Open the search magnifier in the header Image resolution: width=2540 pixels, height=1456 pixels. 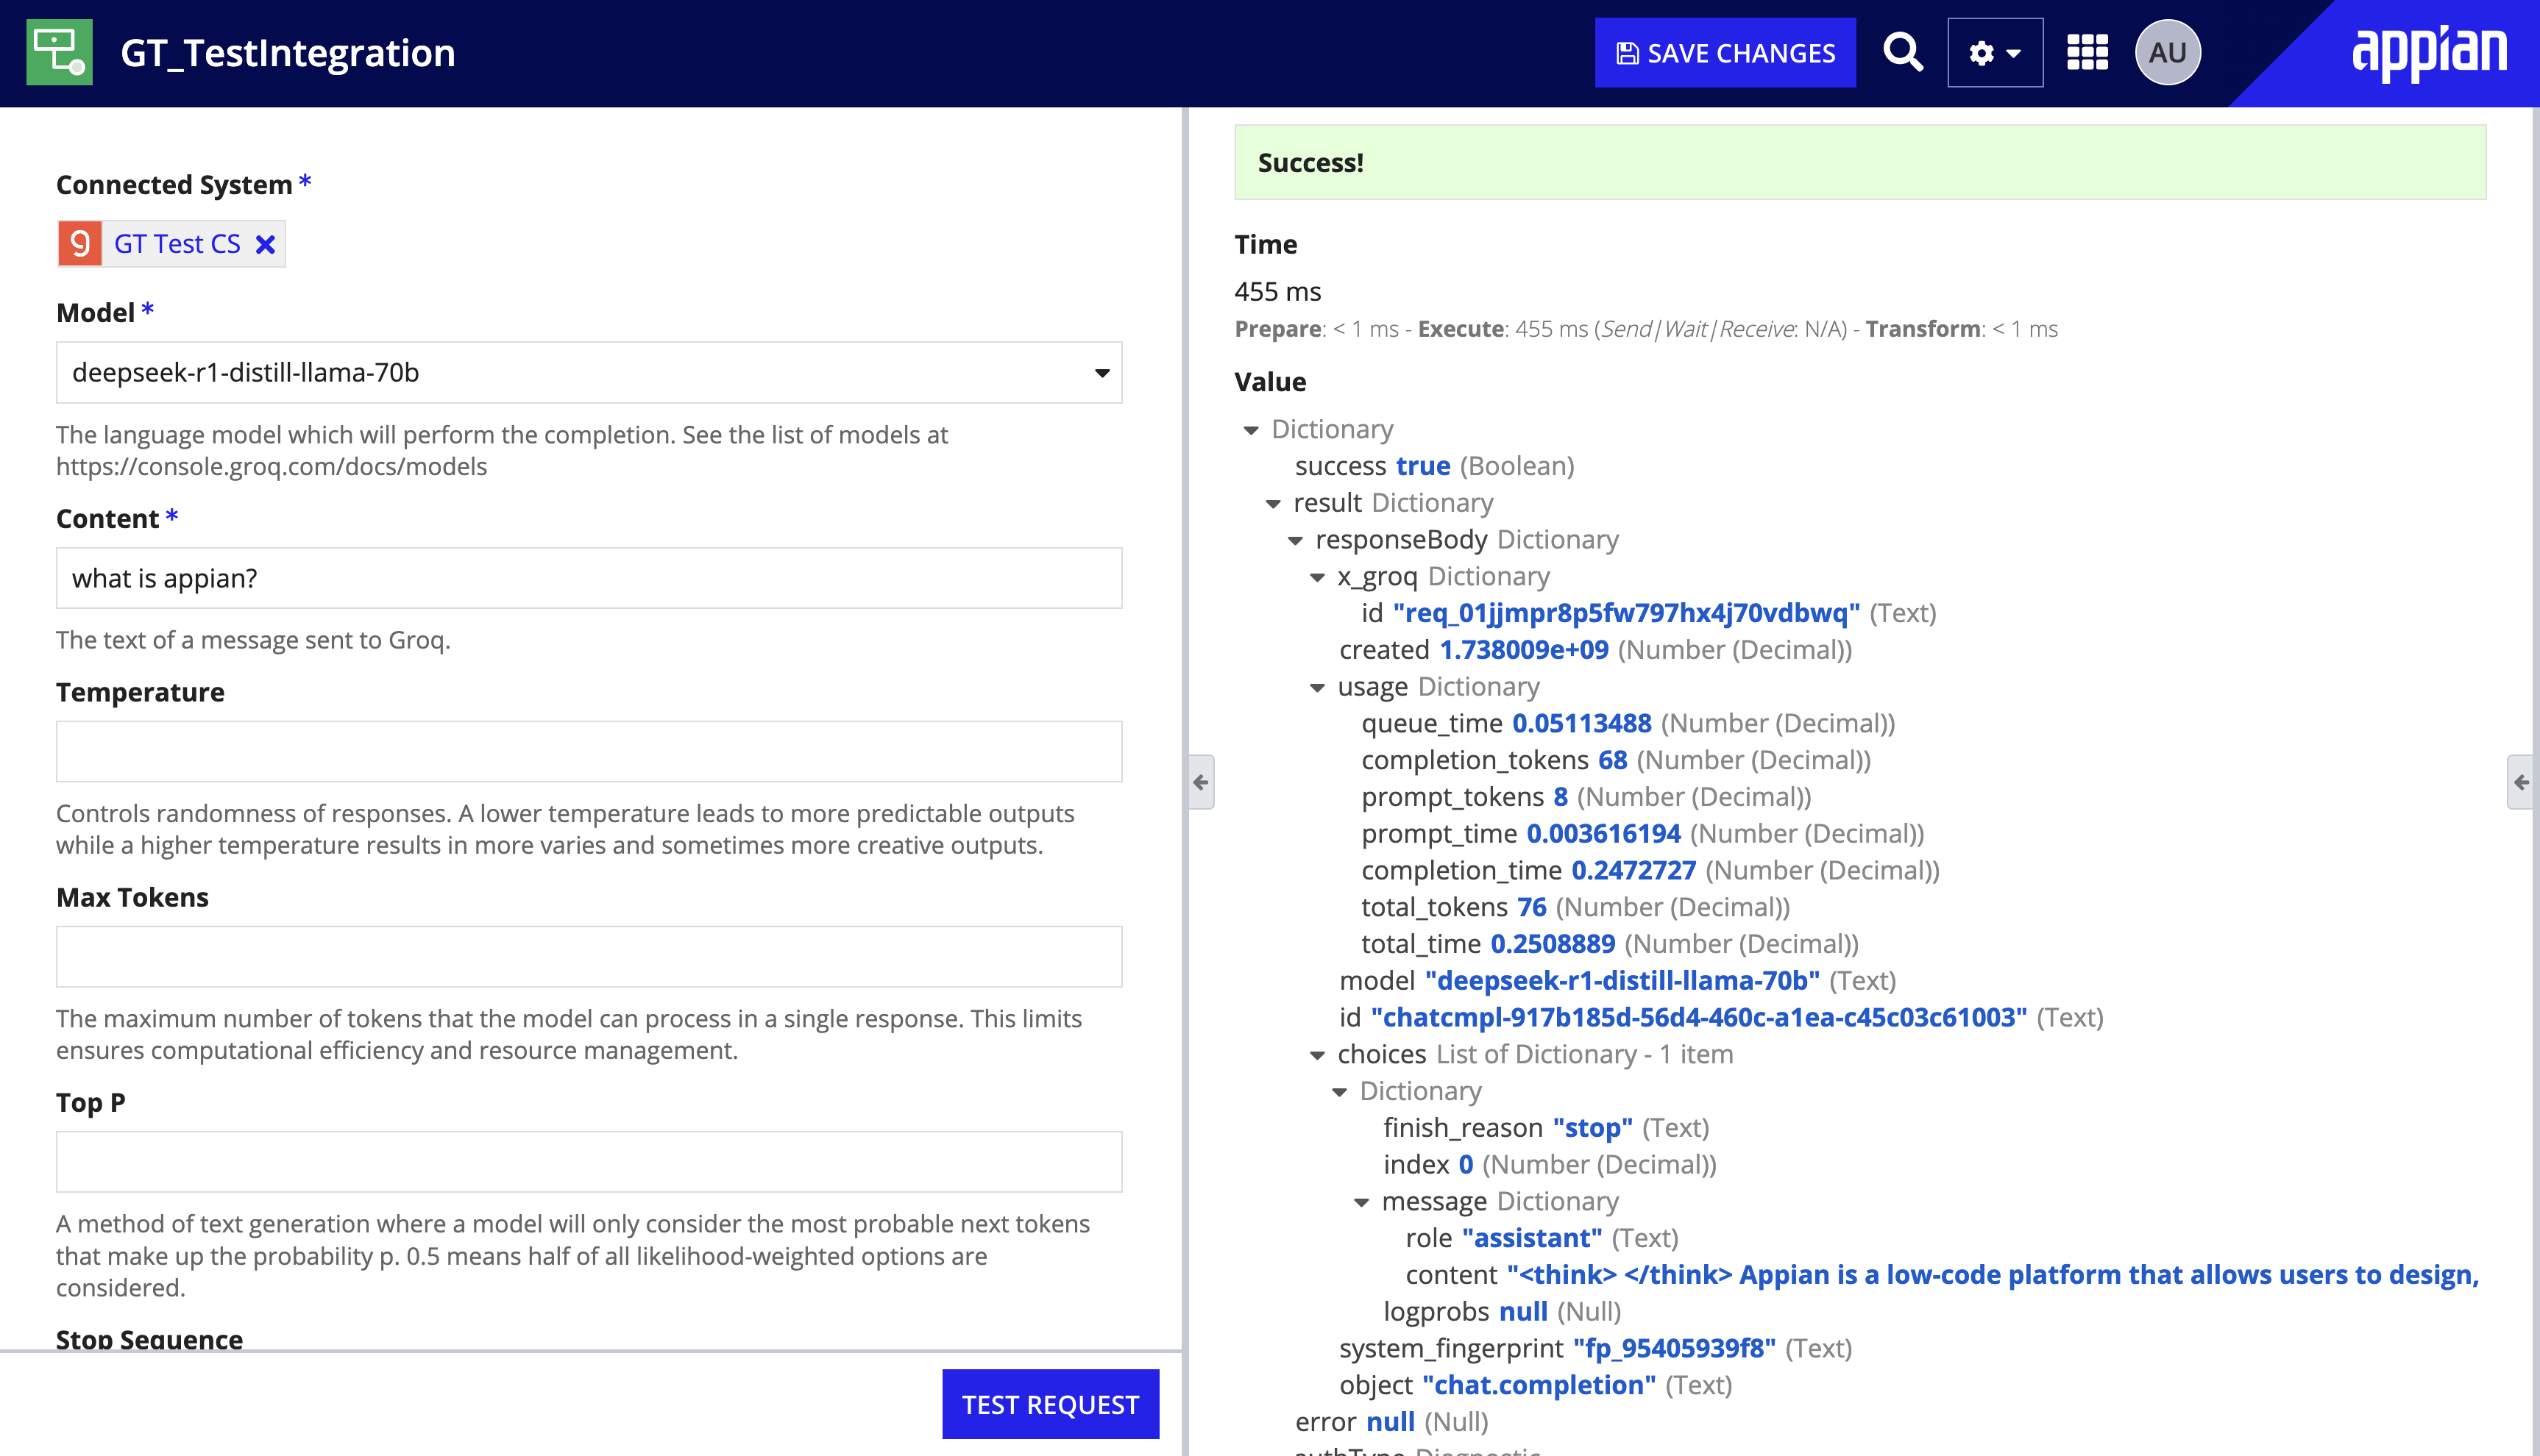click(1902, 52)
